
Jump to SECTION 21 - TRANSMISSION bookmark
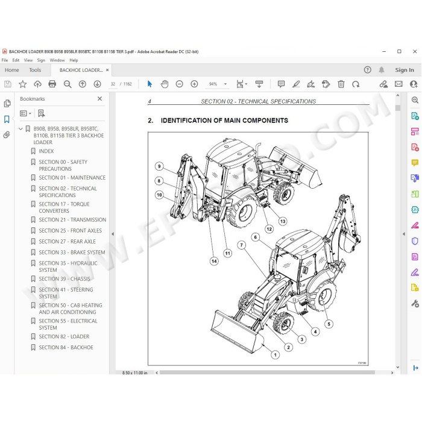[72, 219]
